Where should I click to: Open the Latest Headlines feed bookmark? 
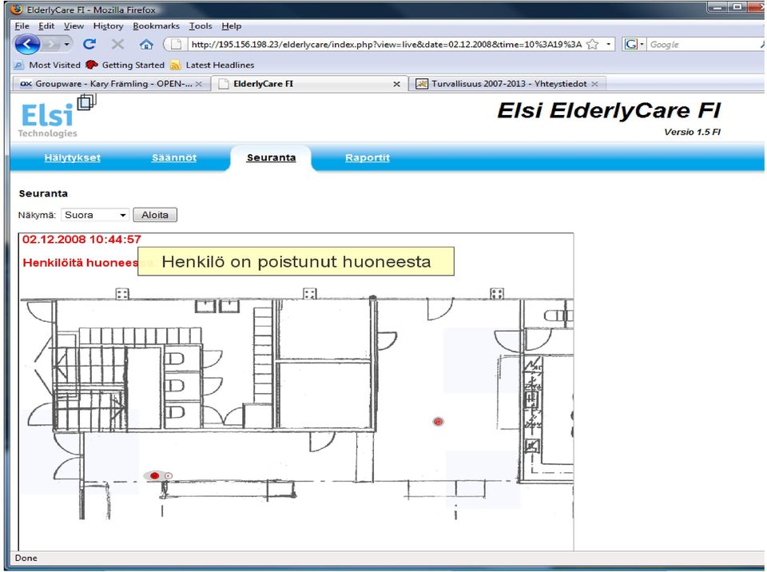[x=213, y=65]
